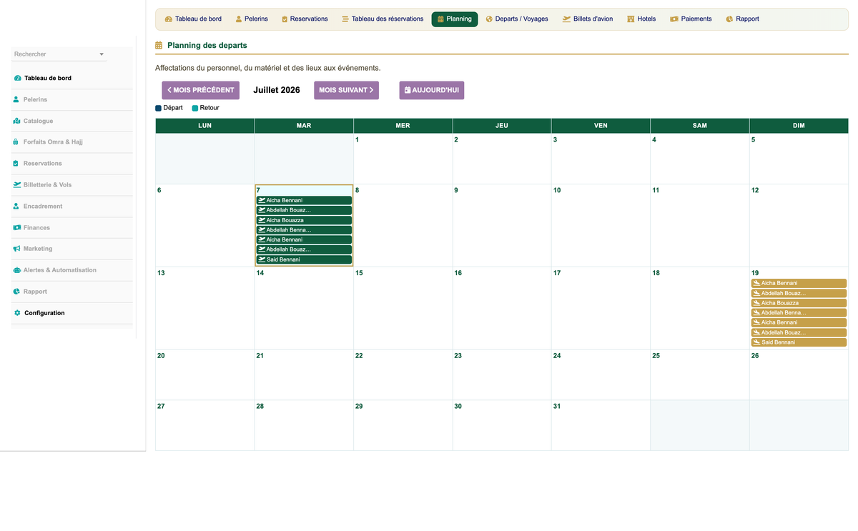Click the sidebar Rapport pie chart icon
This screenshot has width=858, height=531.
[x=17, y=292]
